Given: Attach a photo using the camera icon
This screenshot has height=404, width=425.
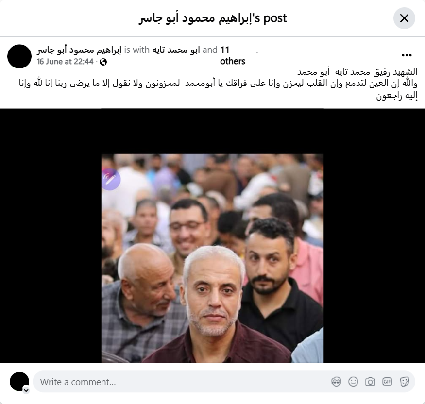Looking at the screenshot, I should point(370,382).
